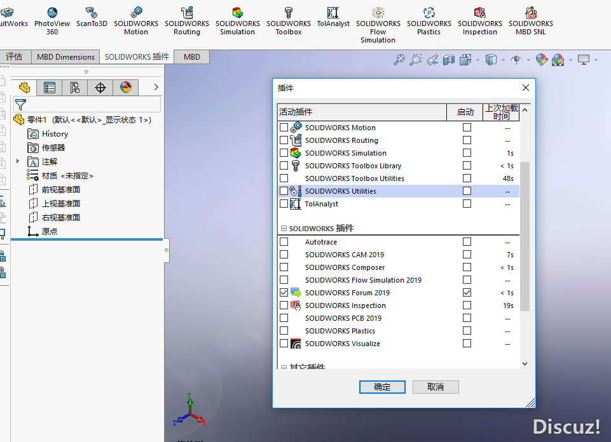Switch to SOLIDWORKS 插件 tab

click(x=137, y=57)
